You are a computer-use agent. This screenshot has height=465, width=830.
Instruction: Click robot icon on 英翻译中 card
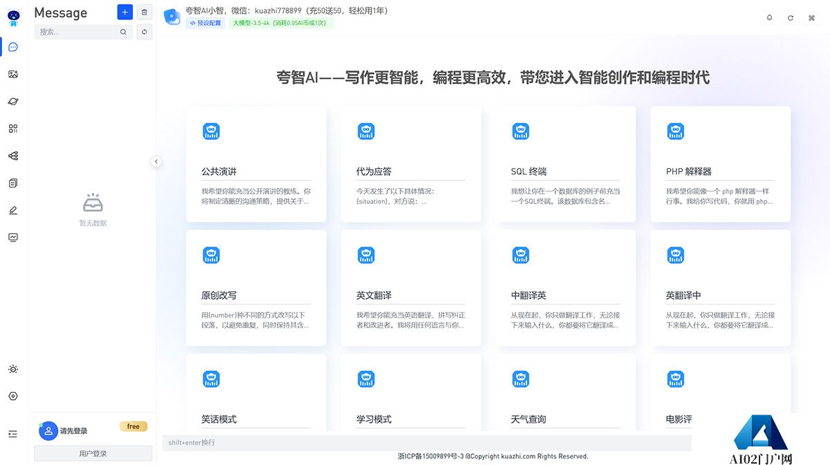(x=676, y=255)
